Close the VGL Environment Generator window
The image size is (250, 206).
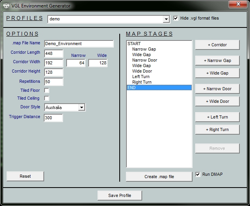coord(238,4)
